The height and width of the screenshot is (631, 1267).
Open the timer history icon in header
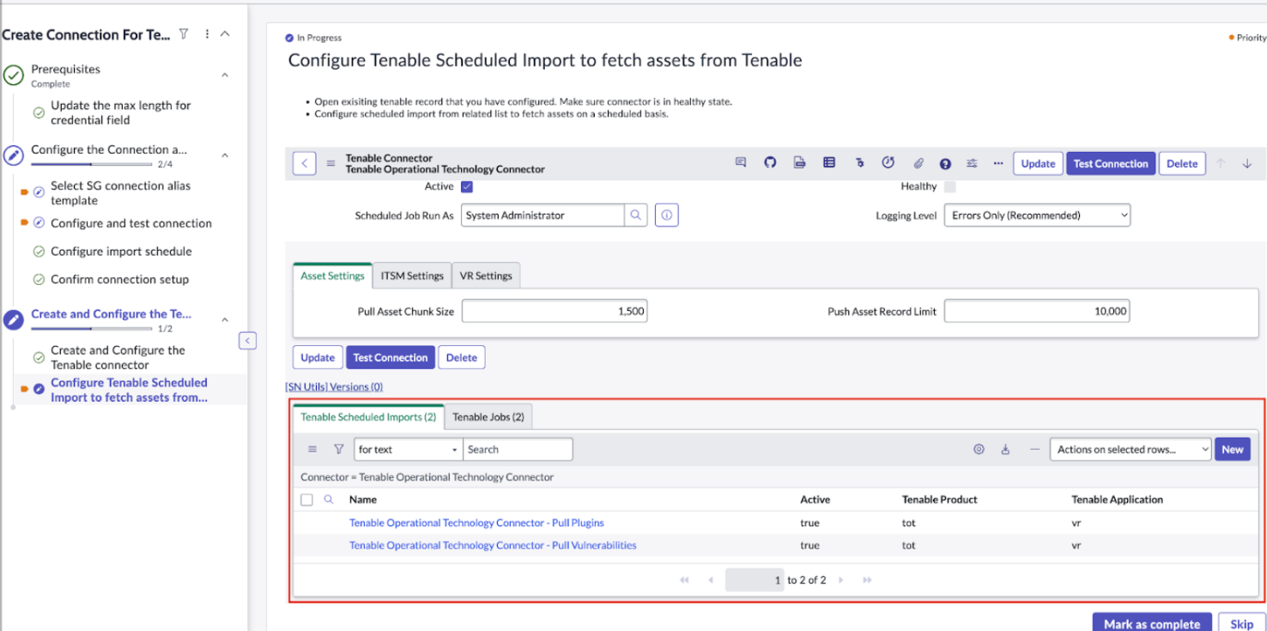click(888, 162)
